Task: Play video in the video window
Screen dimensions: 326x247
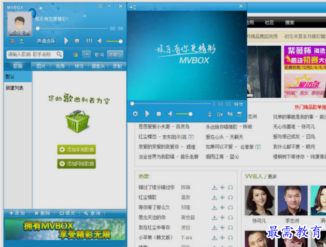Action: tap(147, 114)
